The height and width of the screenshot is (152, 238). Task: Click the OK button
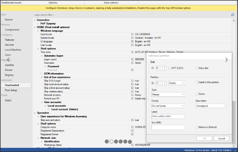coord(204,138)
